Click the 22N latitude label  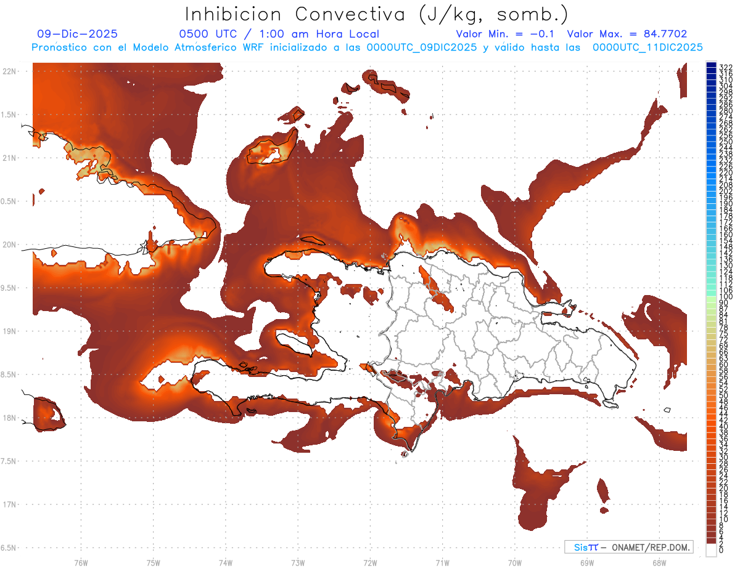pyautogui.click(x=9, y=71)
